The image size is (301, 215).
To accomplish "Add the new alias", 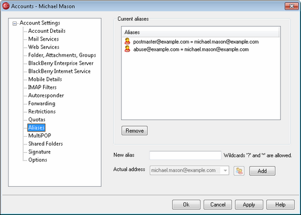I will 262,171.
